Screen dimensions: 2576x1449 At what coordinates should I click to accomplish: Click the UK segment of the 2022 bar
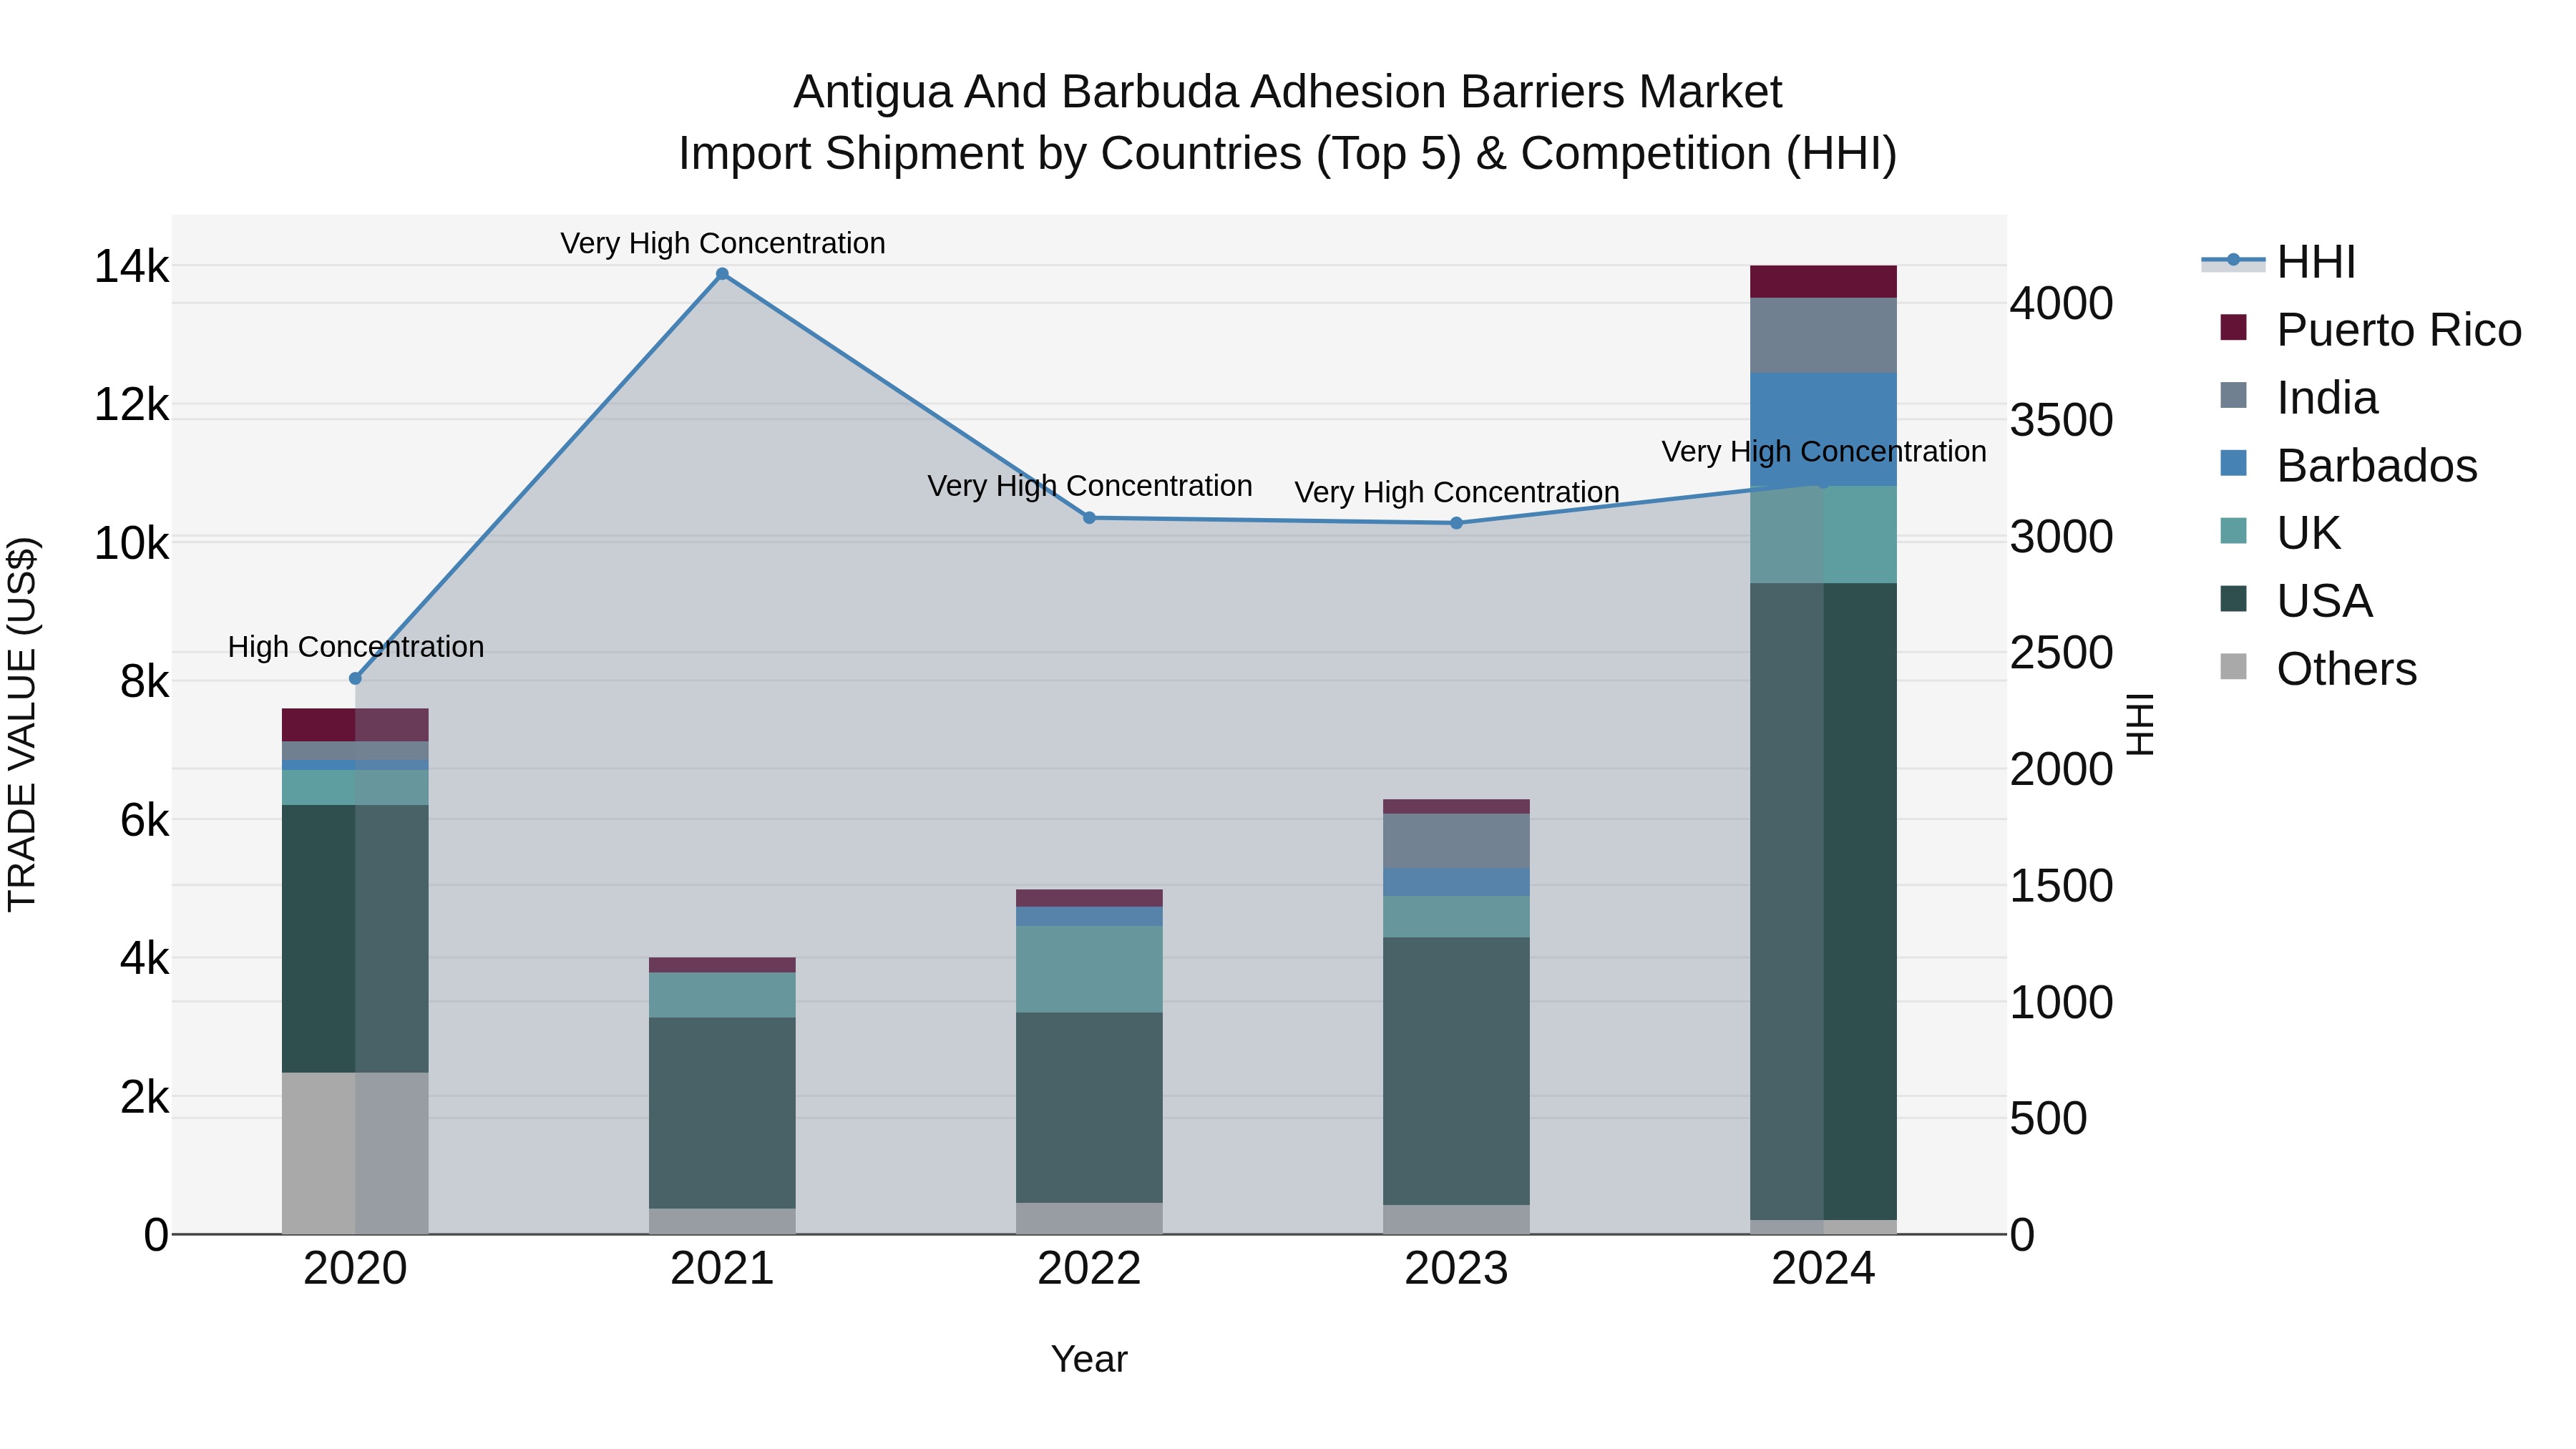coord(1090,969)
